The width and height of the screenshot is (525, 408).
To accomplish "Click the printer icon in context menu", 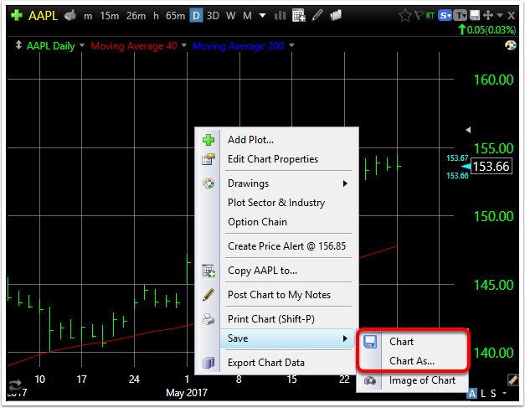I will click(x=208, y=319).
